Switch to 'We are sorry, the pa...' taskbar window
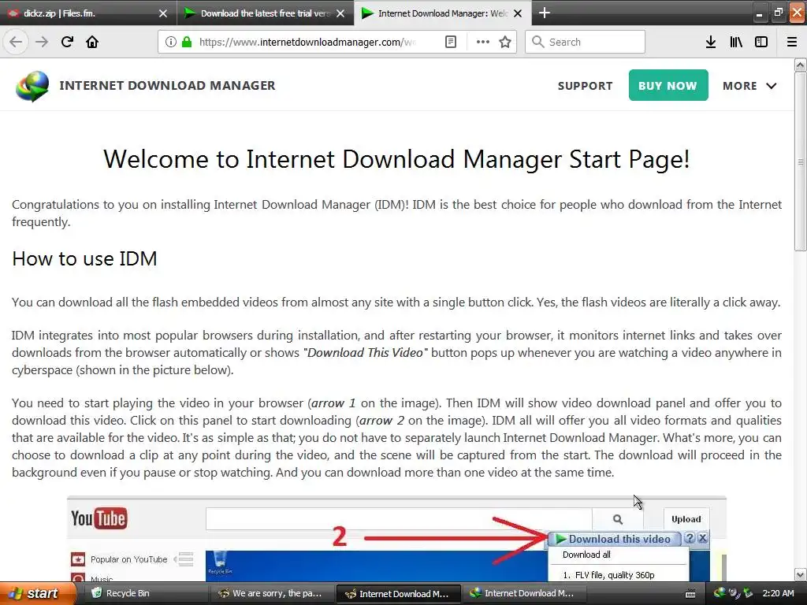The image size is (807, 605). click(272, 594)
